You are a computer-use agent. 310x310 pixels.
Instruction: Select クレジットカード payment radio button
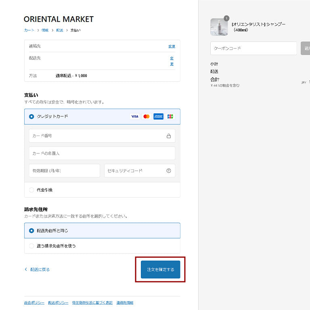(x=31, y=117)
